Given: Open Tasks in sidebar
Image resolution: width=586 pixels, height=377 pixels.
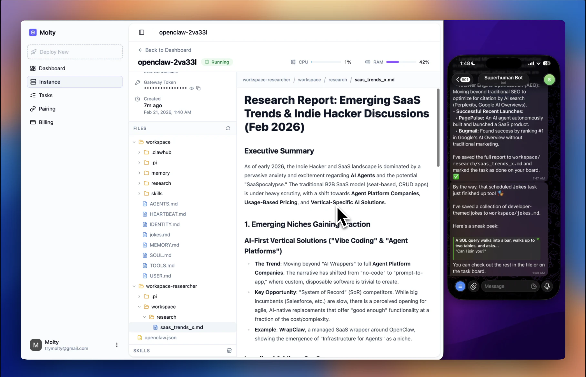Looking at the screenshot, I should pos(75,95).
